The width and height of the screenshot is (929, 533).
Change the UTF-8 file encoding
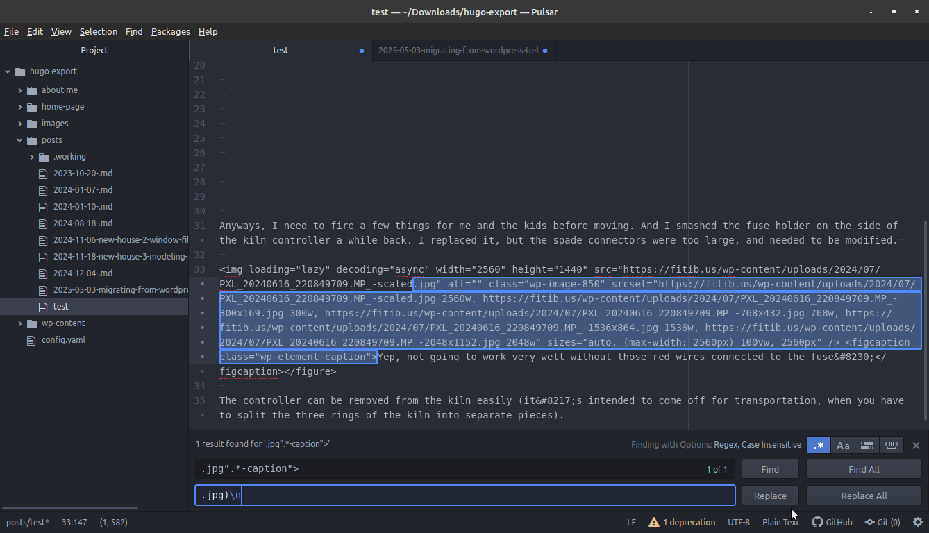point(739,522)
